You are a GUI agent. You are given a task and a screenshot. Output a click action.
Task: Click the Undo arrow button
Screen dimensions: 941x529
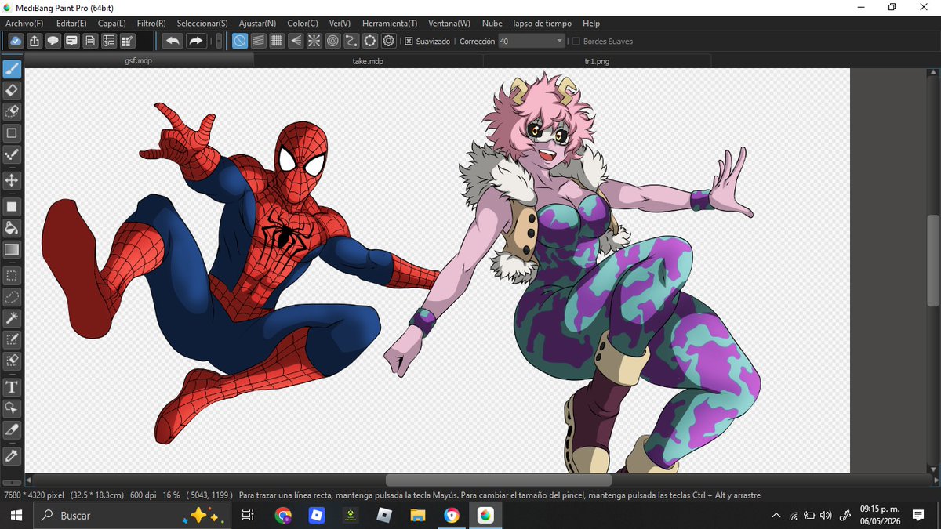pyautogui.click(x=173, y=41)
